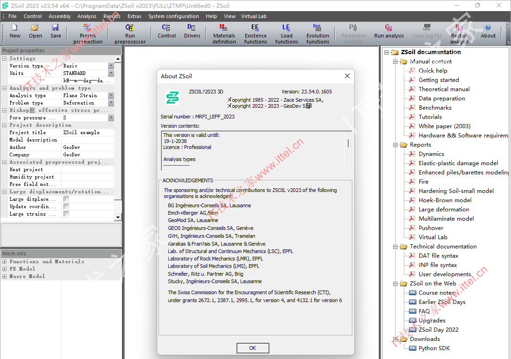Screen dimensions: 511x359
Task: Tick the Large strains checkbox
Action: pos(66,214)
